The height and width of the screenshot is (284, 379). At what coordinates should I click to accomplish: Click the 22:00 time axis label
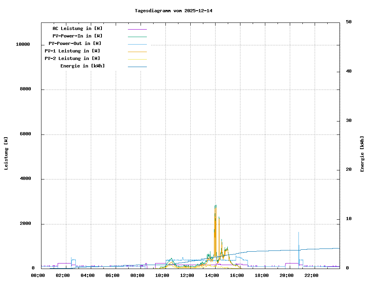tap(311, 275)
